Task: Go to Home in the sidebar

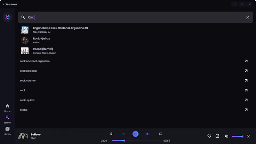Action: tap(7, 108)
